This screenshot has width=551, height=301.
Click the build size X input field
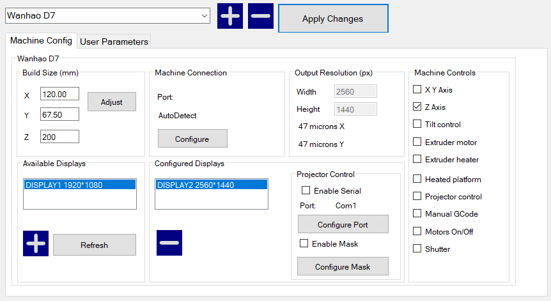59,94
